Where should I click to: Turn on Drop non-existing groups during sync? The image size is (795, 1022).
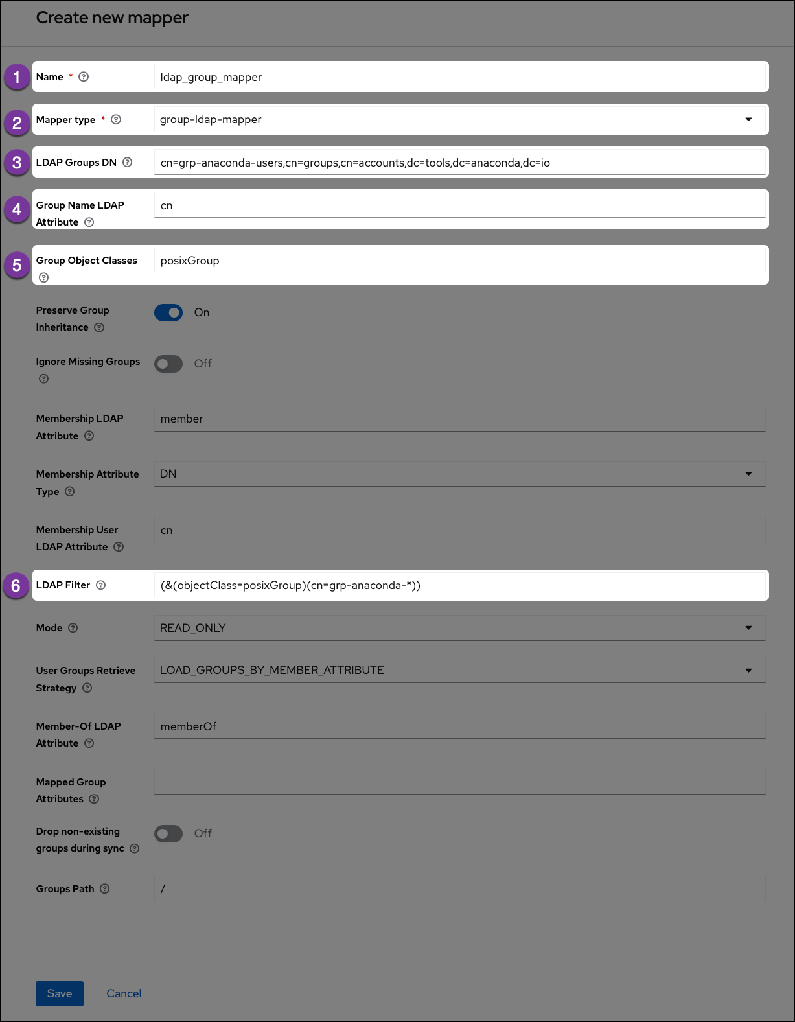168,833
